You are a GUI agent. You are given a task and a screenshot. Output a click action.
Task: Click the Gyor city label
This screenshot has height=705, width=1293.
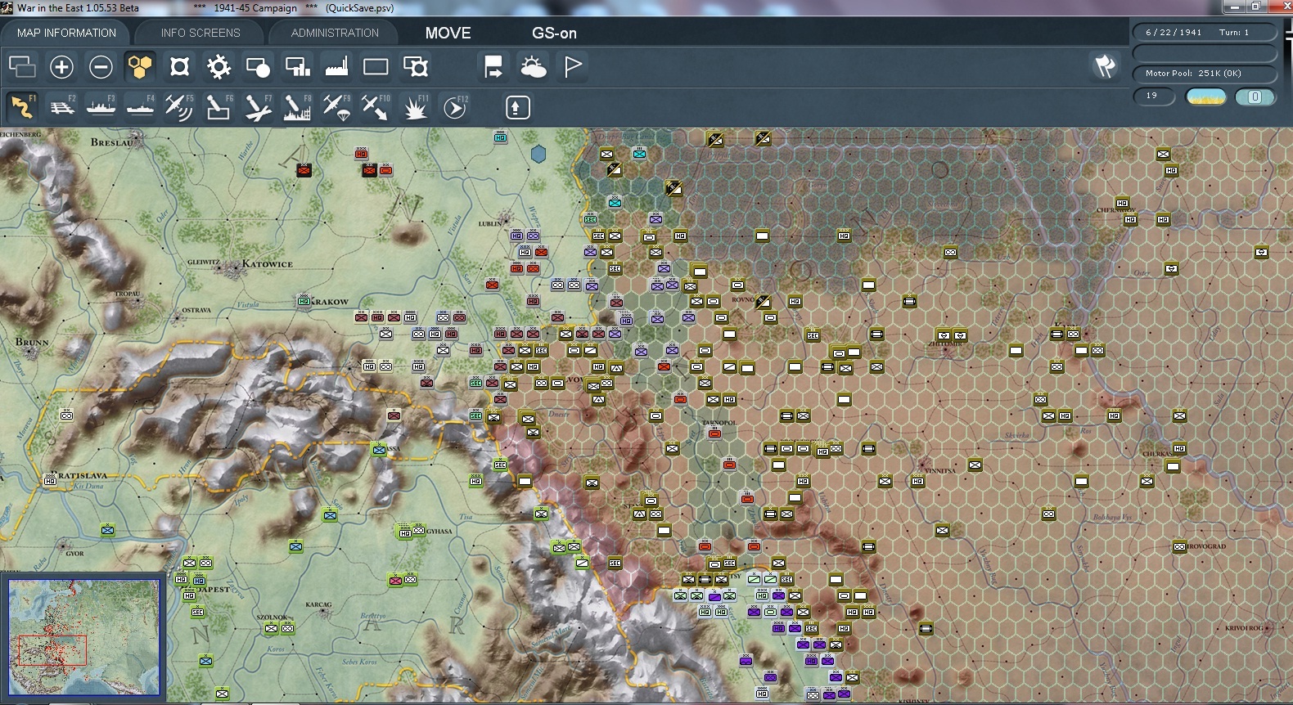74,554
